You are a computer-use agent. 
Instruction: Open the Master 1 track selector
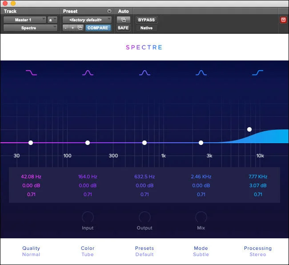(25, 20)
